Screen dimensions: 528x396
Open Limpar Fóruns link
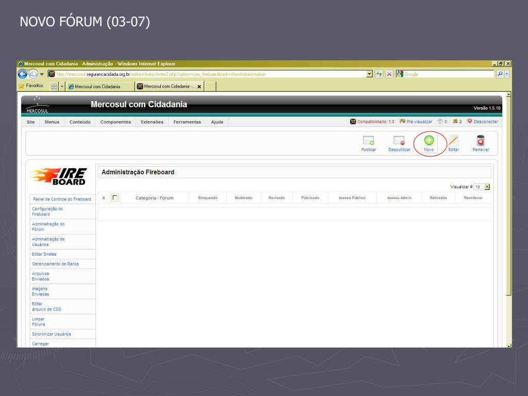[x=38, y=322]
